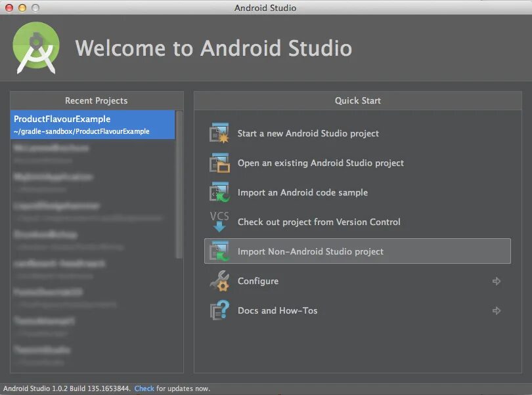Click the Recent Projects list scrollbar
This screenshot has height=395, width=532.
coord(179,185)
